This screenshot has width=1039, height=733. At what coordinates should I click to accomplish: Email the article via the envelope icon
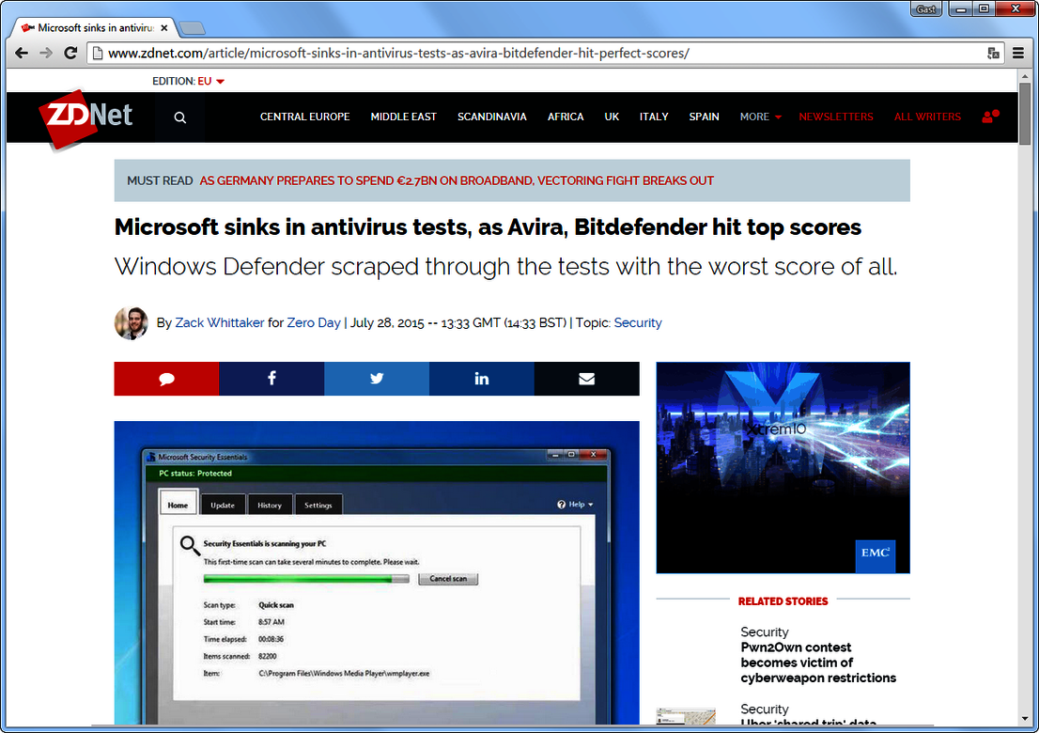pos(587,378)
